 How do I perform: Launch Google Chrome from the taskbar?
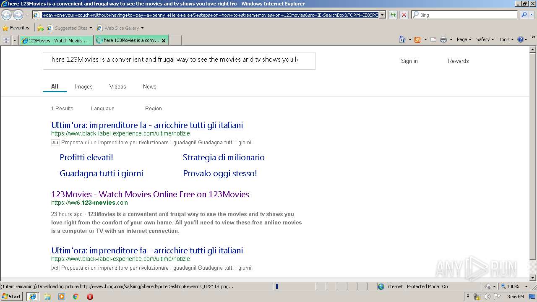(x=76, y=297)
